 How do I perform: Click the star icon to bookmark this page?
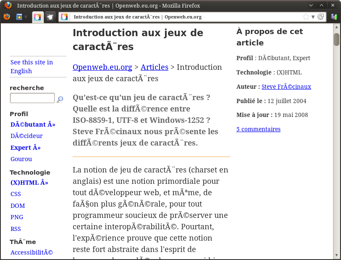pos(306,17)
